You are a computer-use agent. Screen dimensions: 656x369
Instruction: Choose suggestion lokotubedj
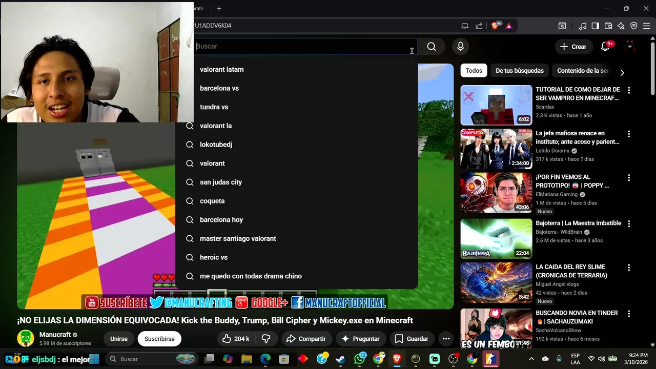[296, 145]
